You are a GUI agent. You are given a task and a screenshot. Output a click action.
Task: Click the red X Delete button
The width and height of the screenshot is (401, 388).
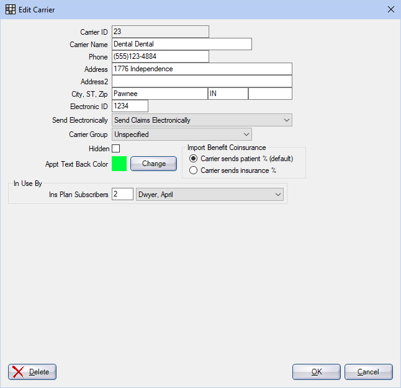point(32,372)
